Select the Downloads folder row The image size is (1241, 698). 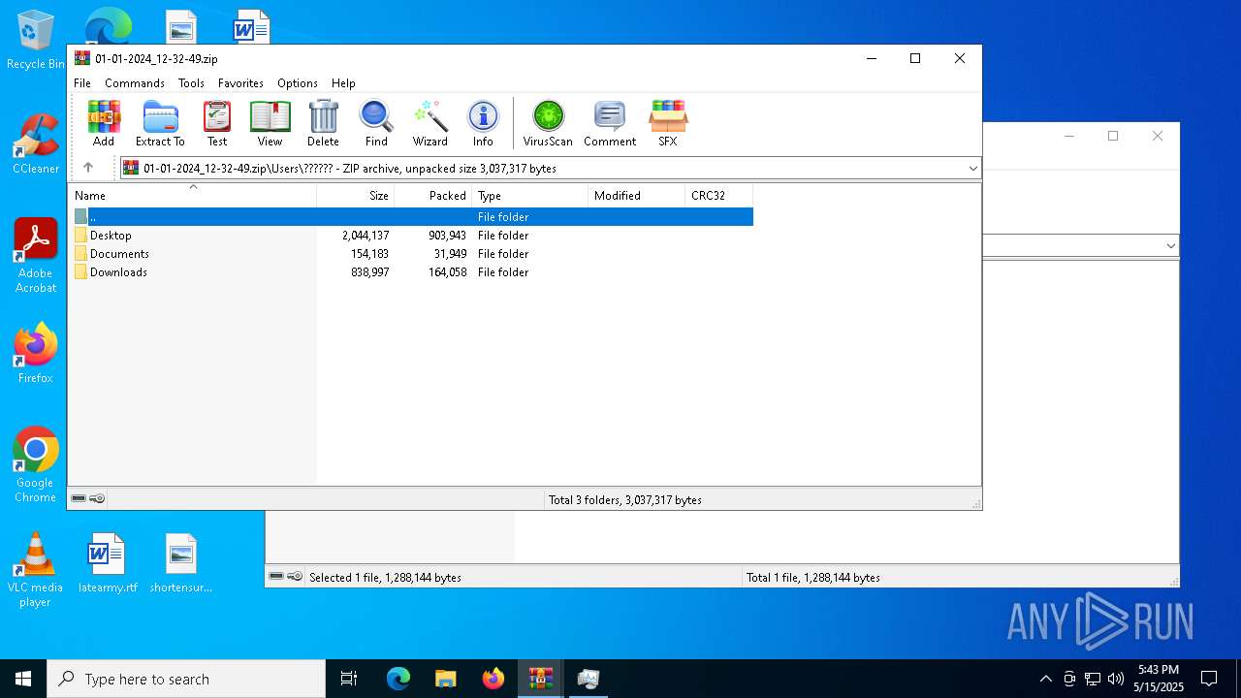click(411, 272)
